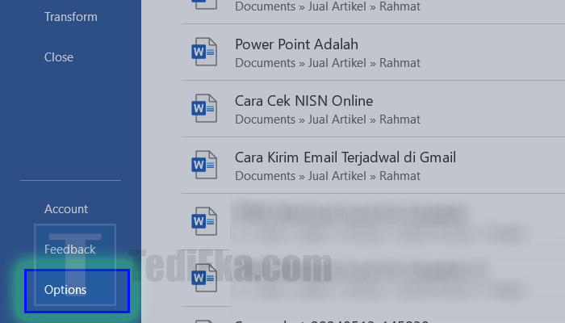This screenshot has height=323, width=565.
Task: Click Word icon of the first blurred document
Action: pos(203,221)
